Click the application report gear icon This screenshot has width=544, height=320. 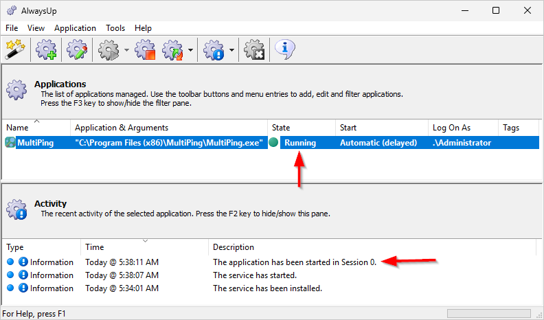(x=214, y=50)
